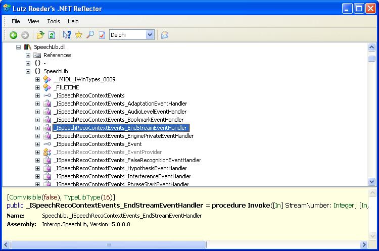Click the tree's vertical scrollbar down arrow
Viewport: 379px width, 251px height.
(371, 181)
